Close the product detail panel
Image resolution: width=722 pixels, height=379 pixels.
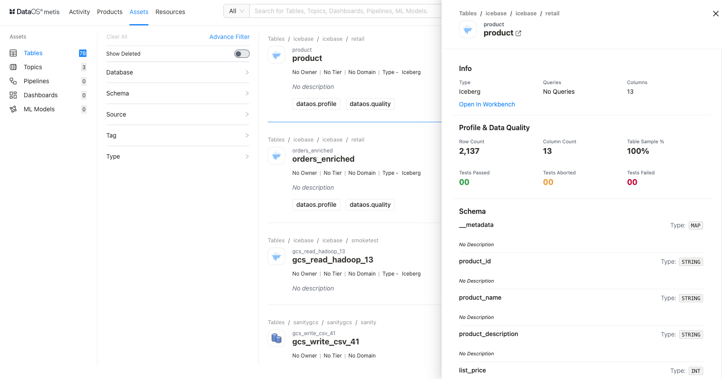(716, 14)
